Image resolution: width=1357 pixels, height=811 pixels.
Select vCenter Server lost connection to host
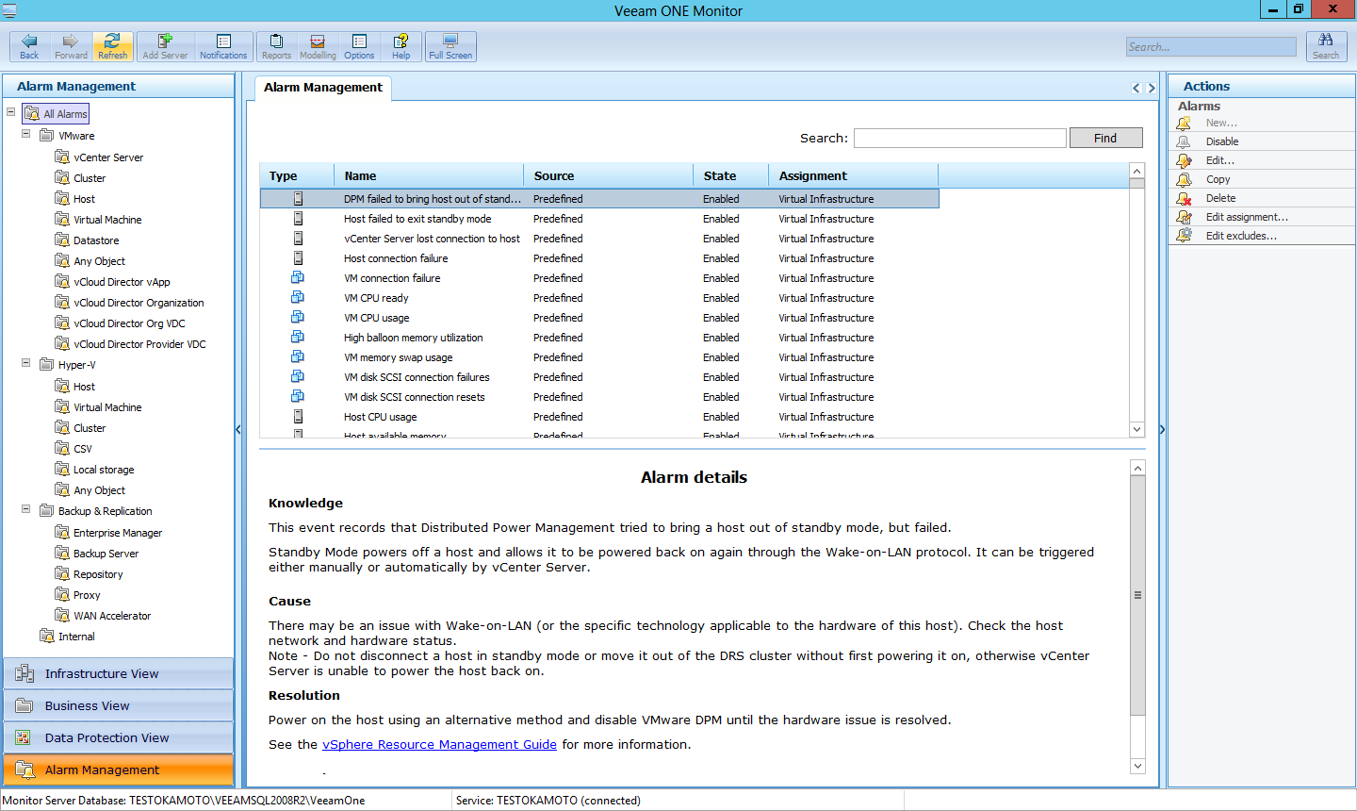click(x=599, y=239)
